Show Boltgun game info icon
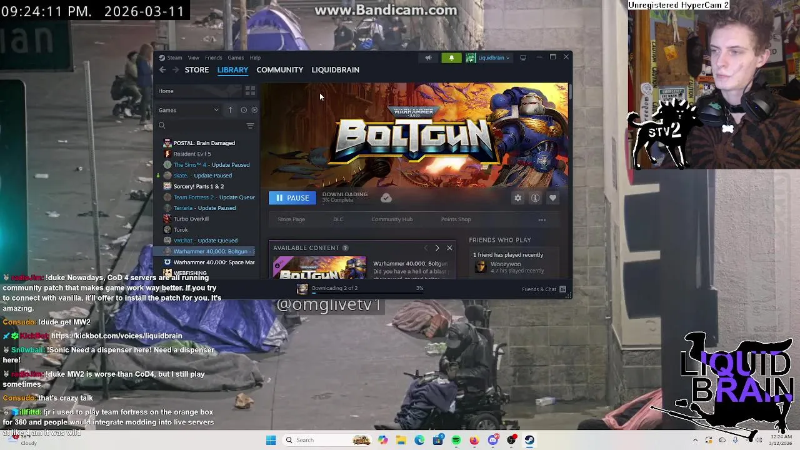This screenshot has height=450, width=800. click(535, 198)
